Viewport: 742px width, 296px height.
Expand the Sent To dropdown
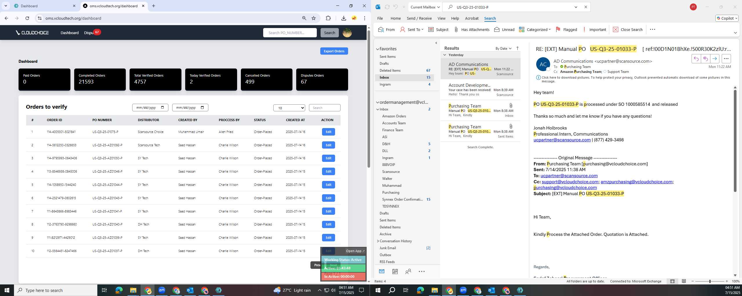coord(422,29)
